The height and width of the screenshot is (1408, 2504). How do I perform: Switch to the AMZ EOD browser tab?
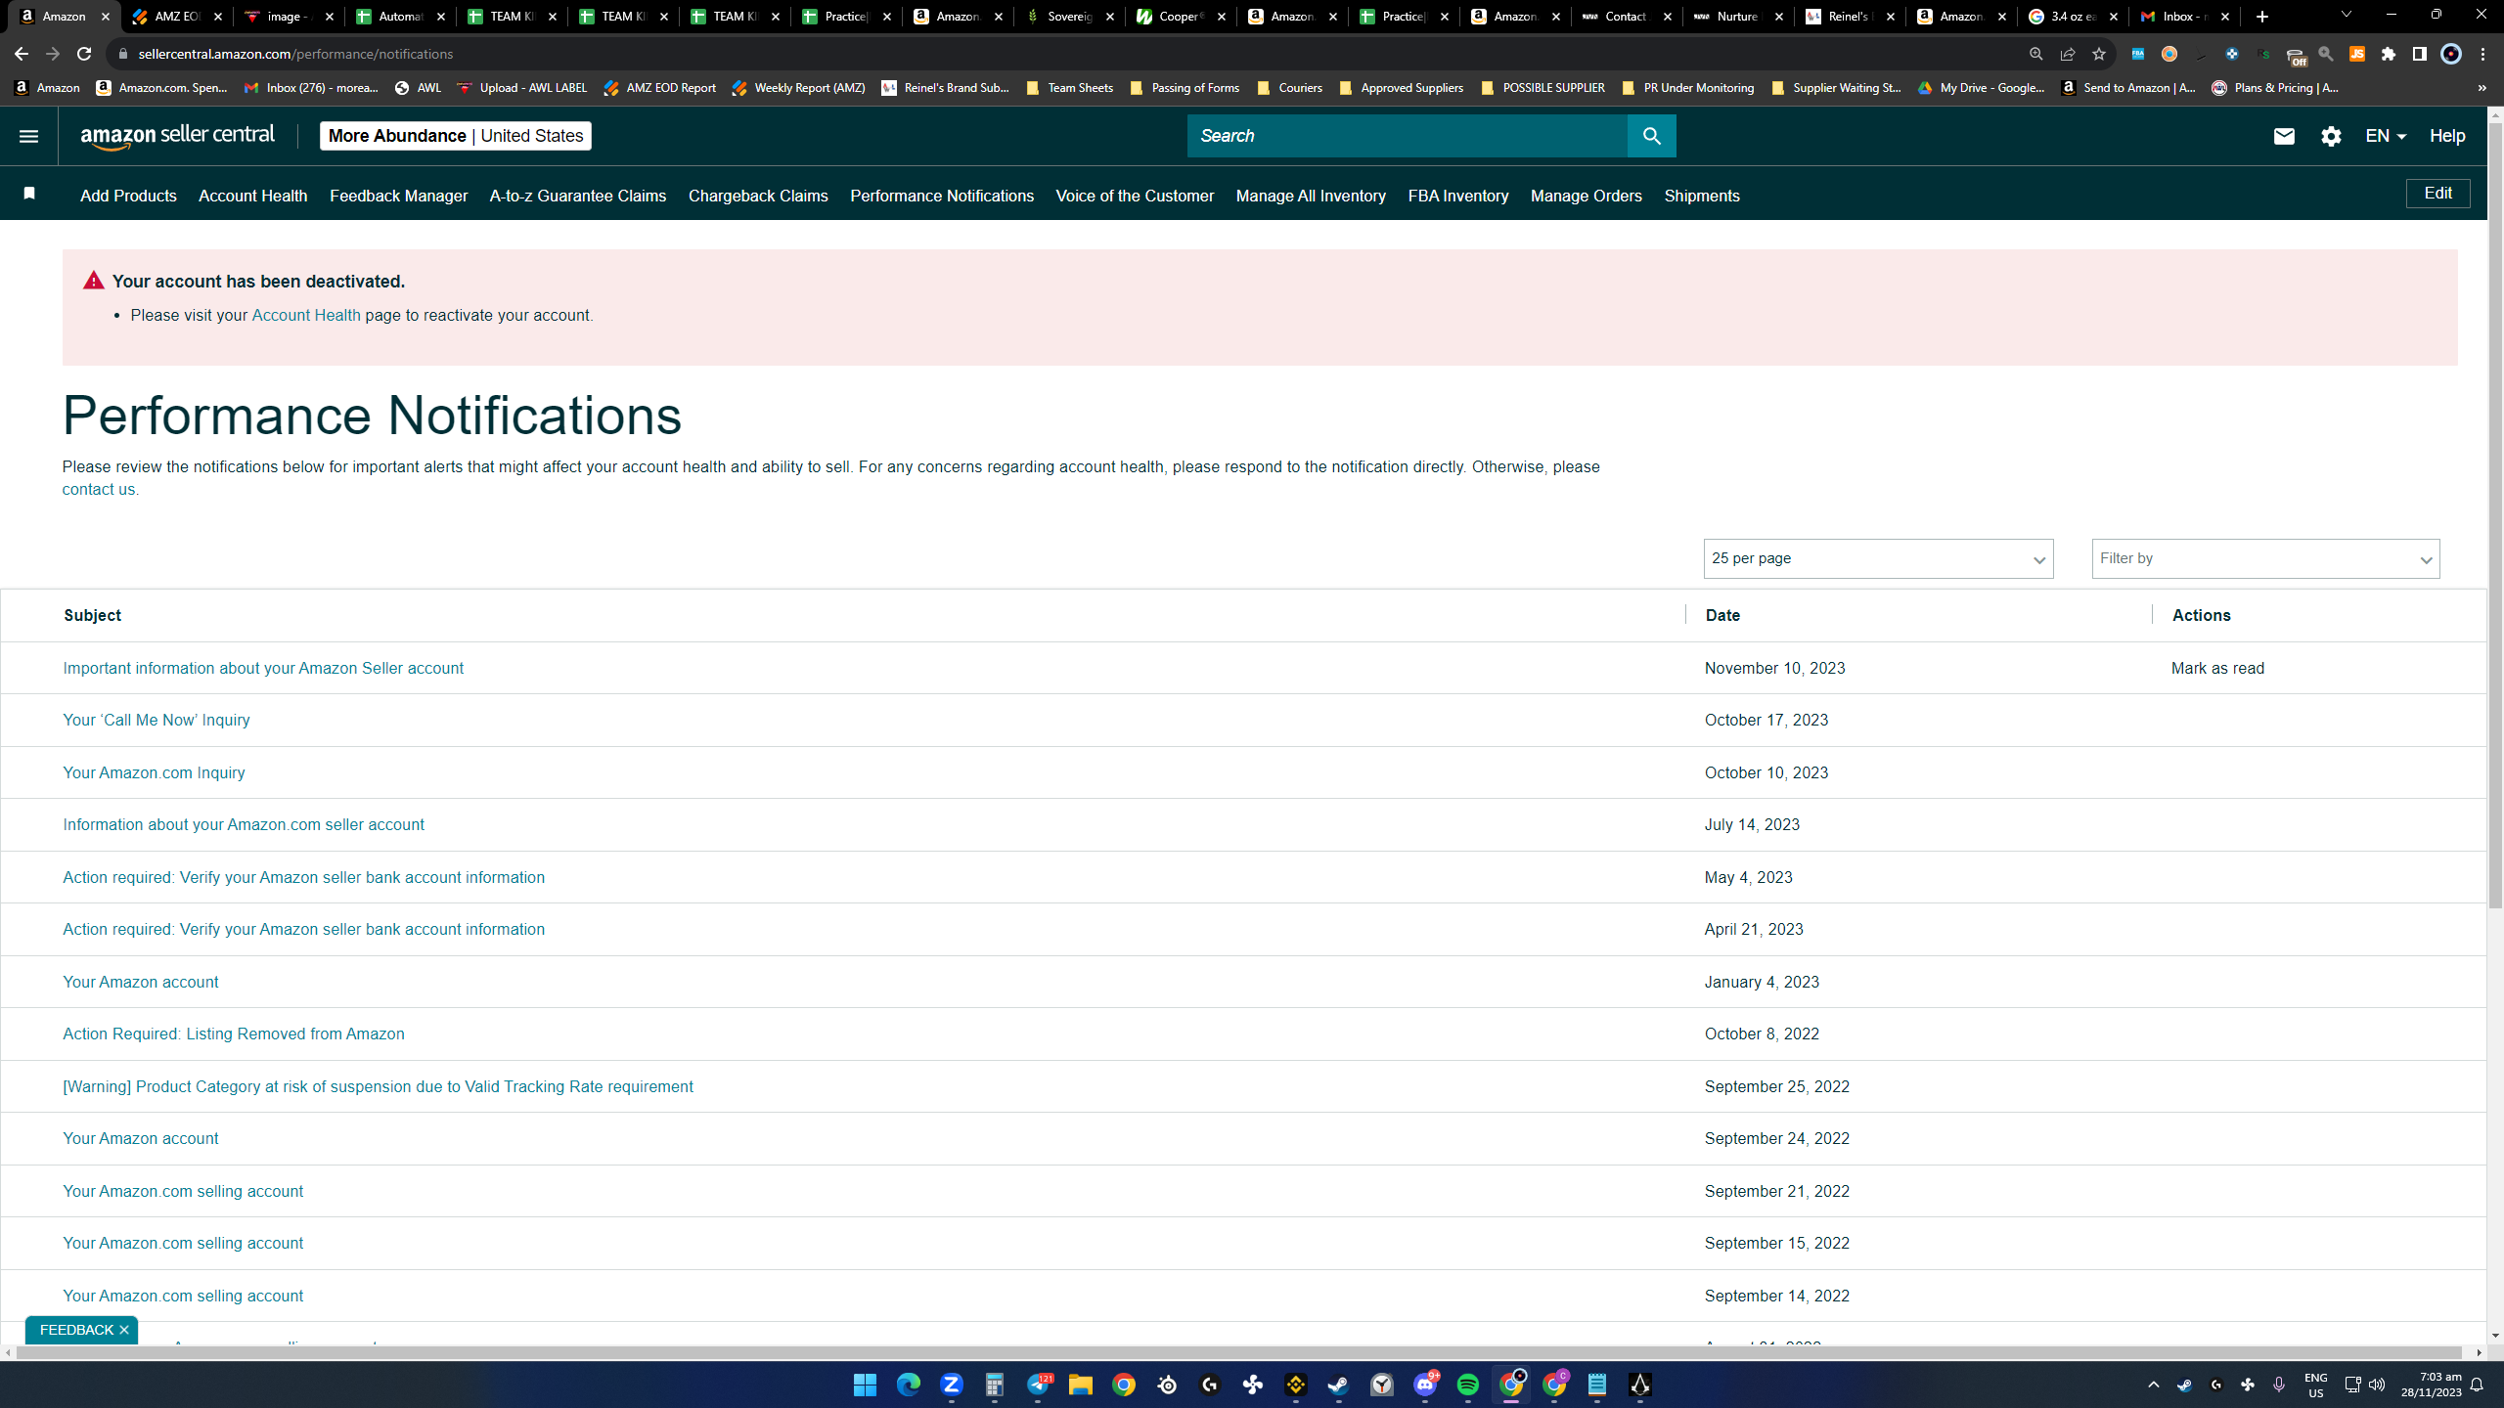[176, 17]
